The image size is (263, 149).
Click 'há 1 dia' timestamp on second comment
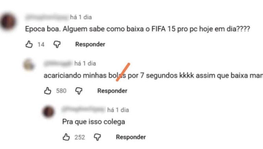85,63
